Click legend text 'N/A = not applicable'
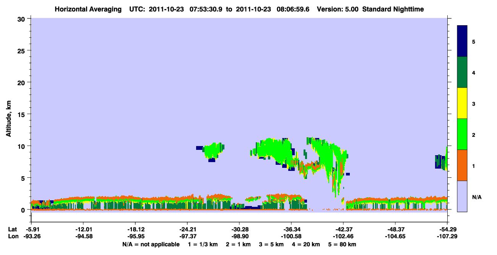This screenshot has height=255, width=497. (151, 244)
